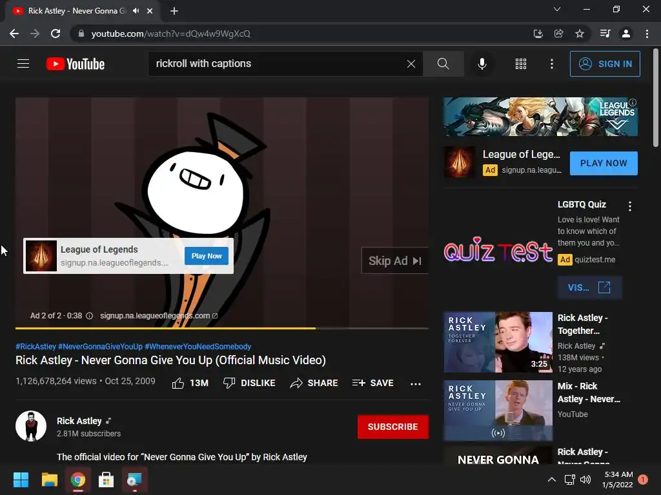This screenshot has width=661, height=495.
Task: Click the red SUBSCRIBE button
Action: point(393,427)
